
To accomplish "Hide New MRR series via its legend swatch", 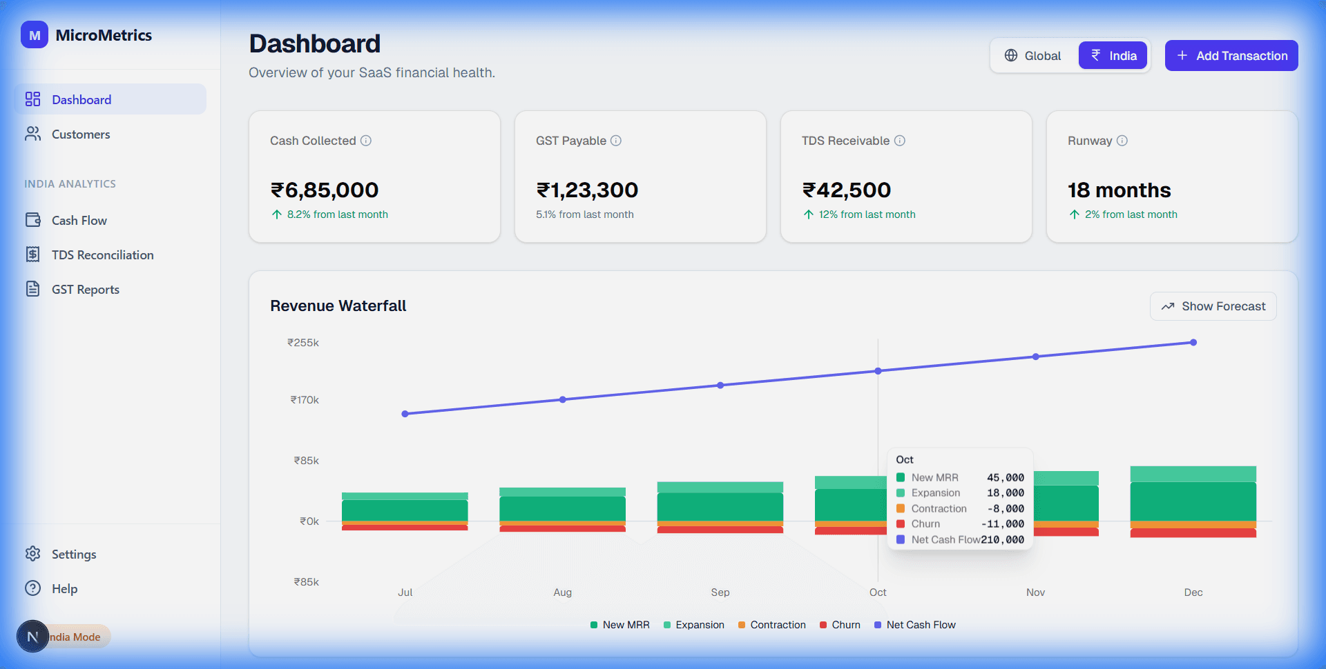I will point(593,625).
